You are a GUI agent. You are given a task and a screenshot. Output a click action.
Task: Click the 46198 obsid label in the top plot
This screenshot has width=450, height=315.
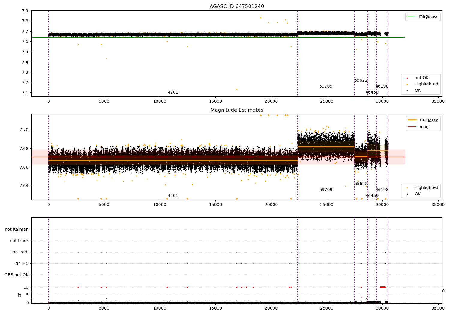tap(382, 86)
